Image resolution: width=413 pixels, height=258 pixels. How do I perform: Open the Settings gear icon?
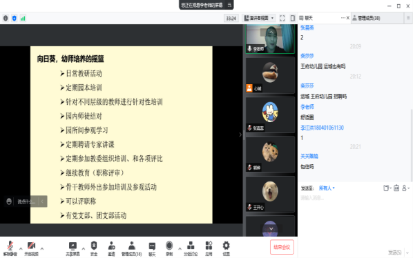coord(226,248)
